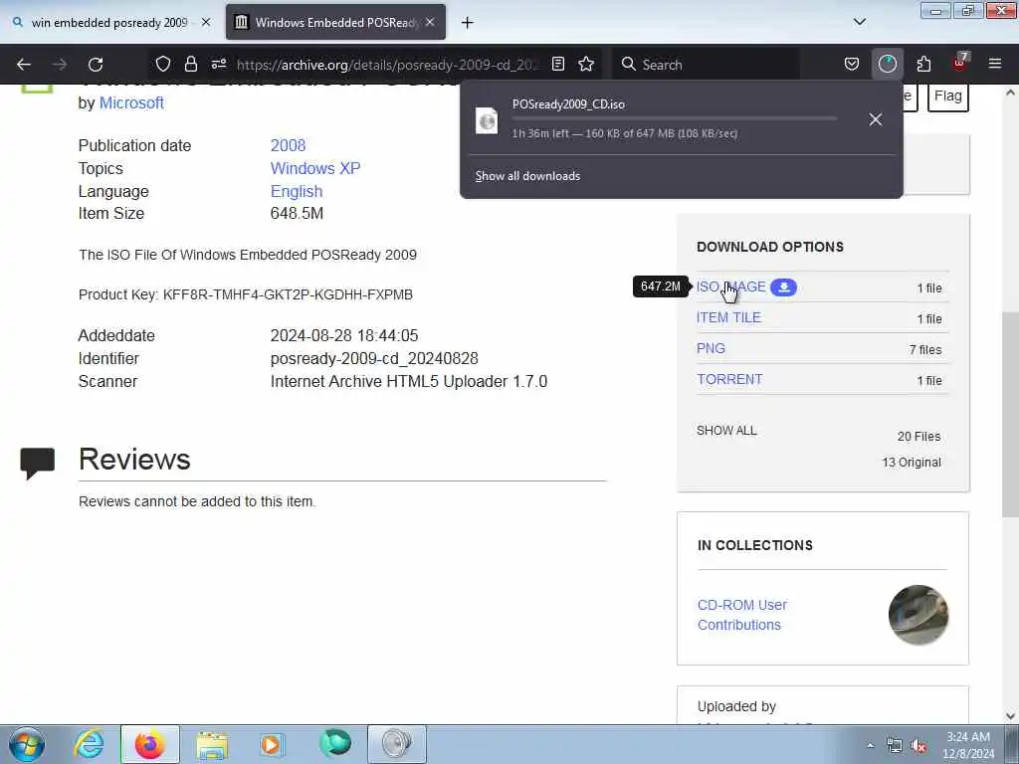Open the downloads progress toolbar icon
This screenshot has height=764, width=1019.
pyautogui.click(x=887, y=64)
